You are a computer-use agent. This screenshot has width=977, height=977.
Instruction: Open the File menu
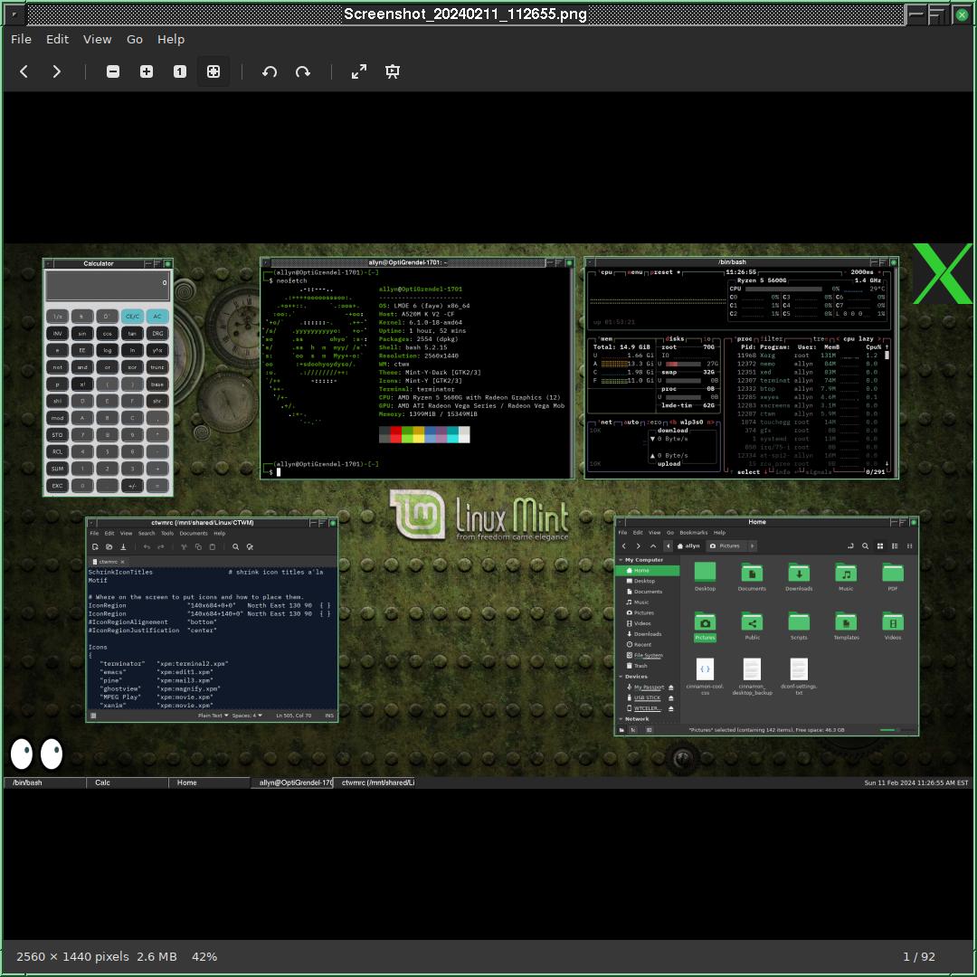(21, 39)
